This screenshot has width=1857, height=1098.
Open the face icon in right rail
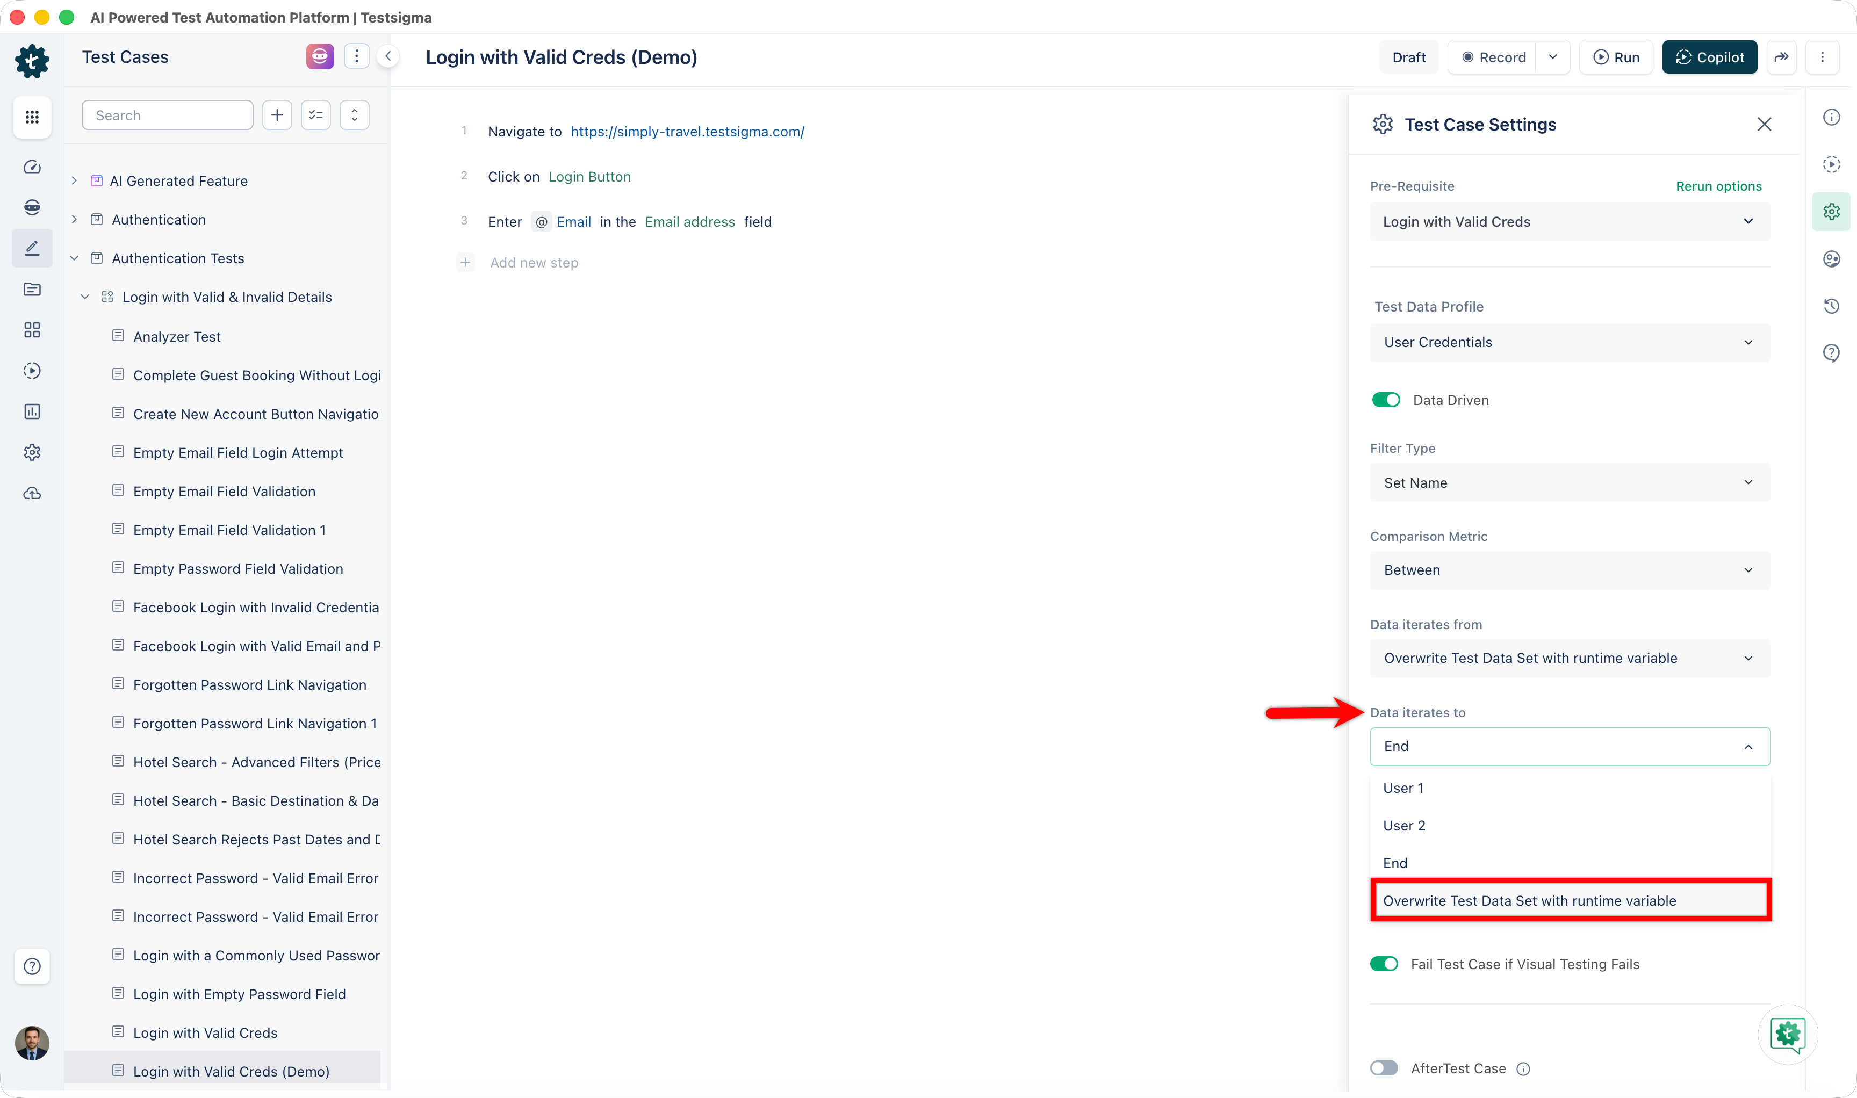pyautogui.click(x=1832, y=259)
